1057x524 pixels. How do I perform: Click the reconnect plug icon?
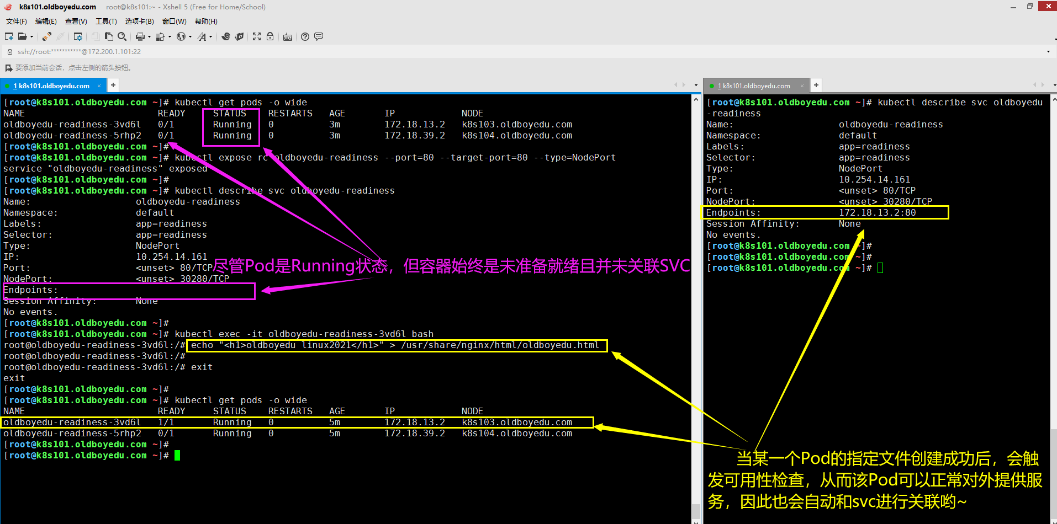[47, 36]
